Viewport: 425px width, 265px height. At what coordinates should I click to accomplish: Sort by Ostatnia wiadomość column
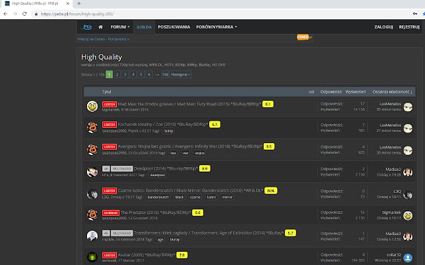(x=392, y=91)
